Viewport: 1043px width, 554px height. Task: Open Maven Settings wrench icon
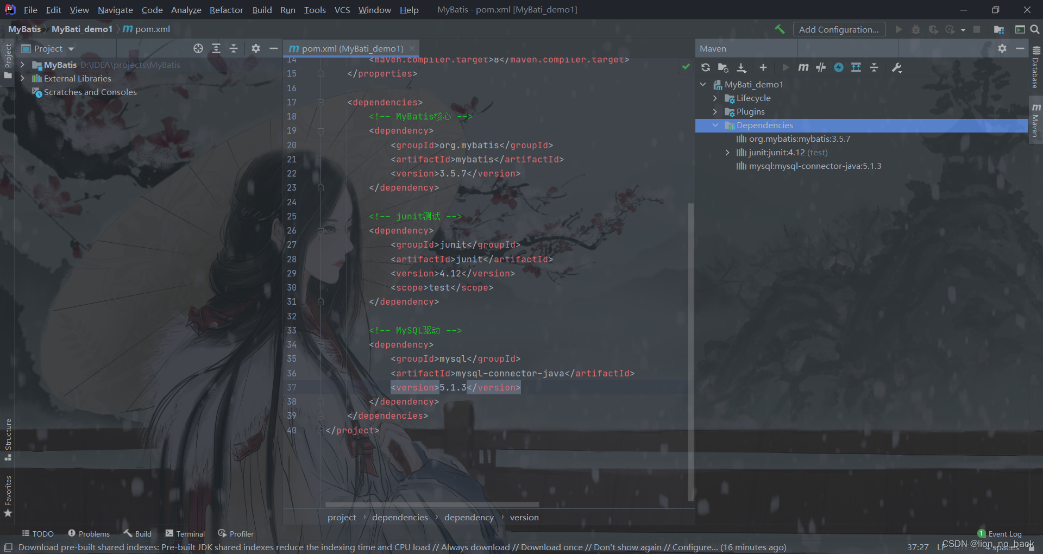click(897, 67)
